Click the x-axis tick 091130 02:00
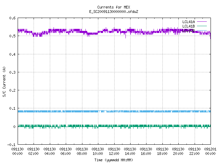This screenshot has height=163, width=217. point(33,151)
